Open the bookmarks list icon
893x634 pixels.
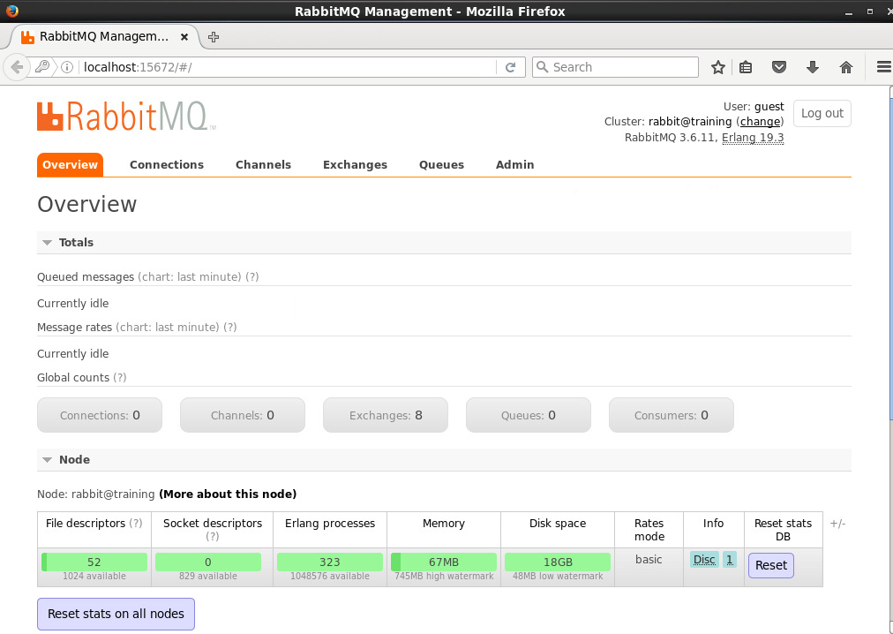coord(746,67)
